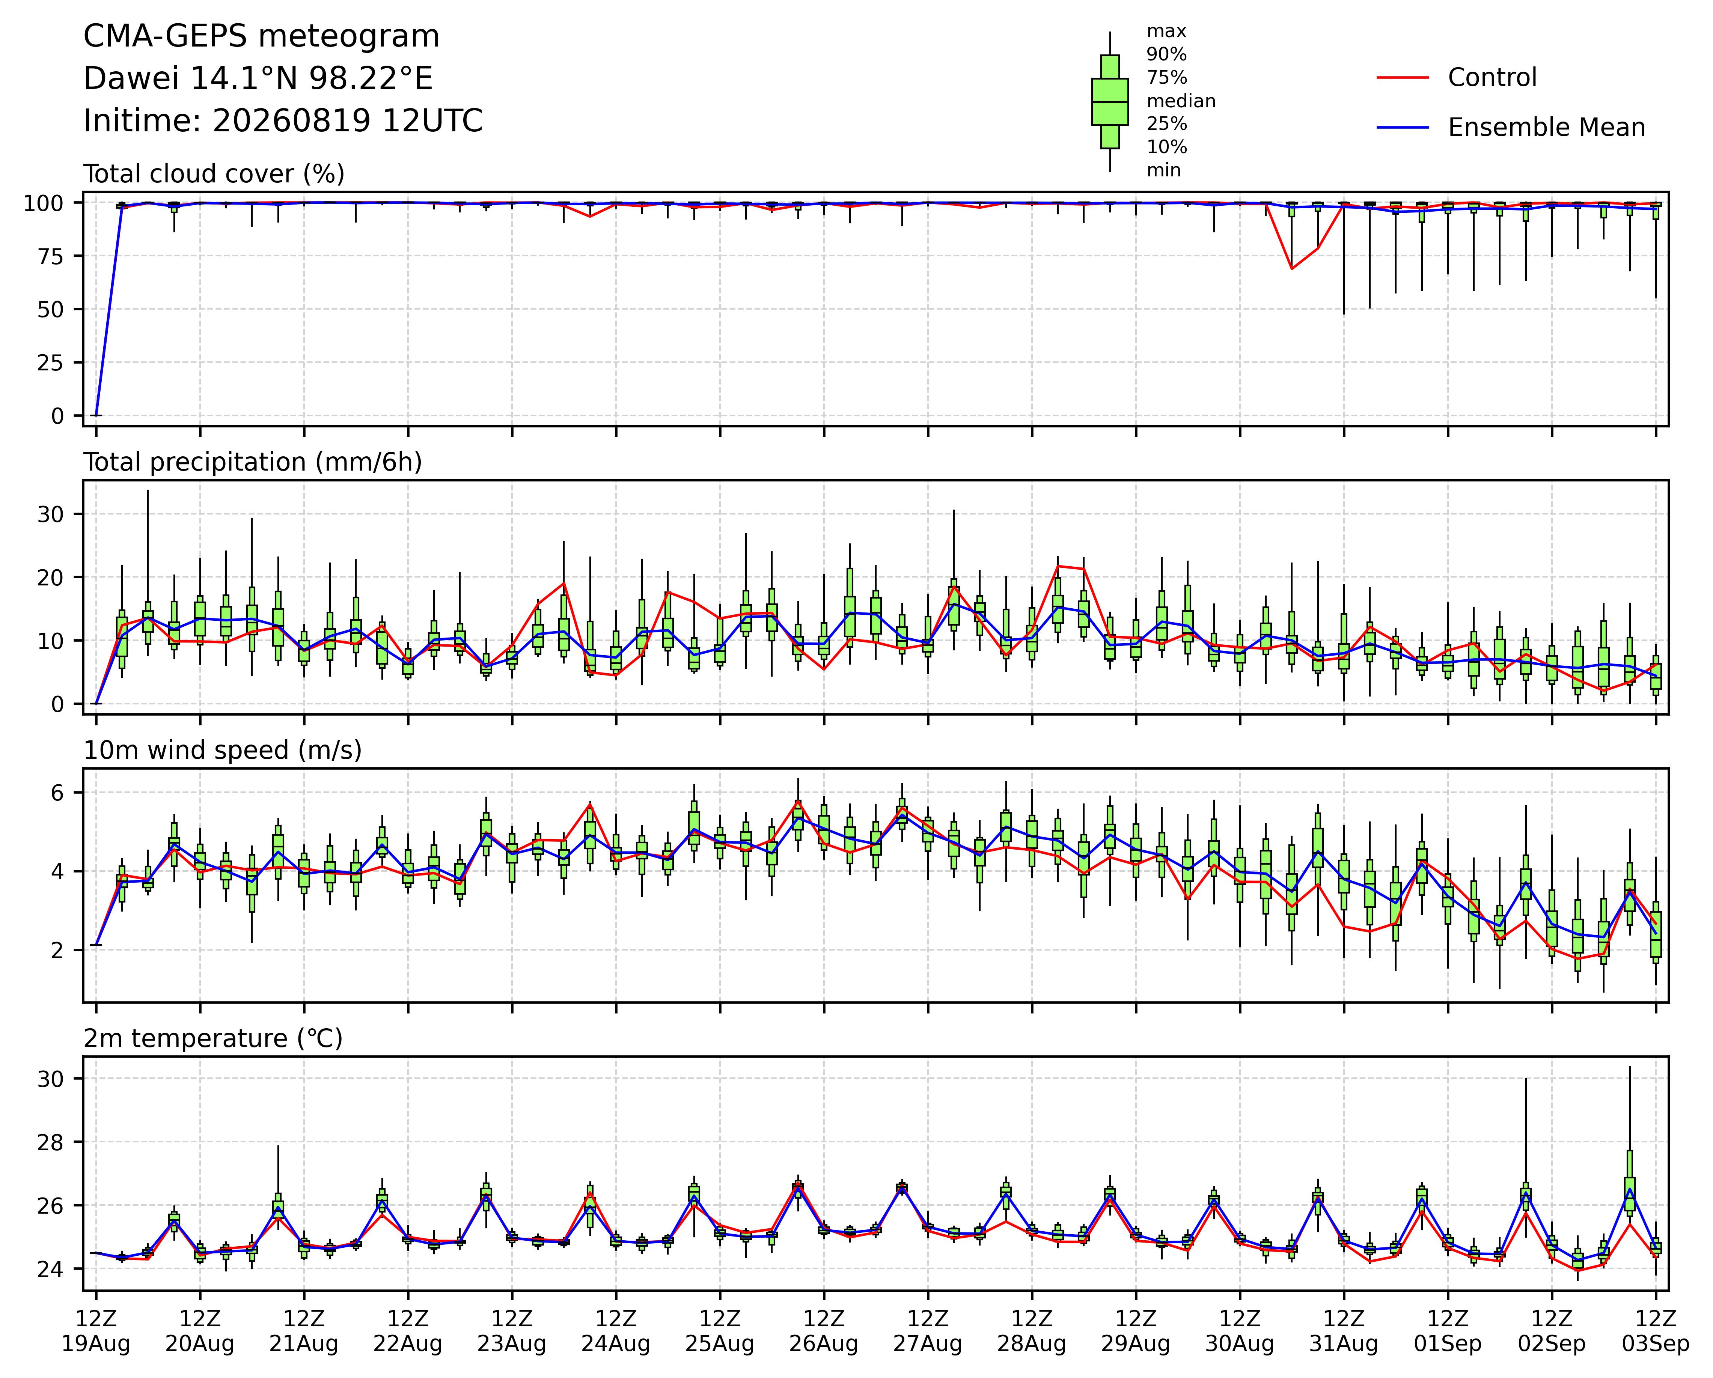Click the median label in the legend

tap(1181, 102)
